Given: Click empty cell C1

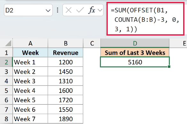Looking at the screenshot, I should point(92,53).
